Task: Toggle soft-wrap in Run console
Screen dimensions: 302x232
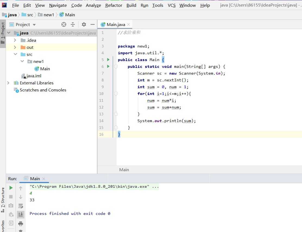Action: [21, 206]
